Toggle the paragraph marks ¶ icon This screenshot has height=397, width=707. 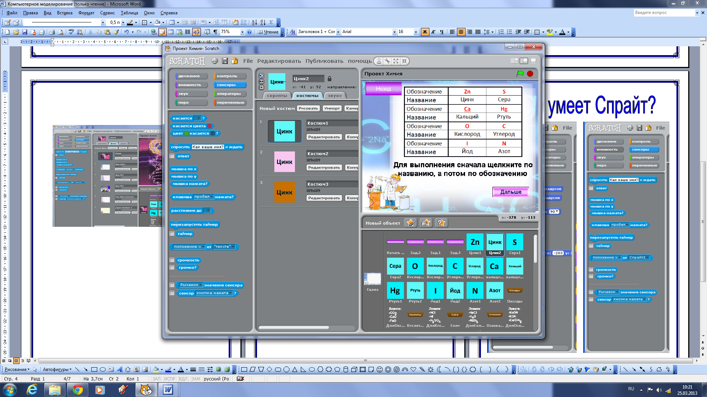pyautogui.click(x=215, y=32)
